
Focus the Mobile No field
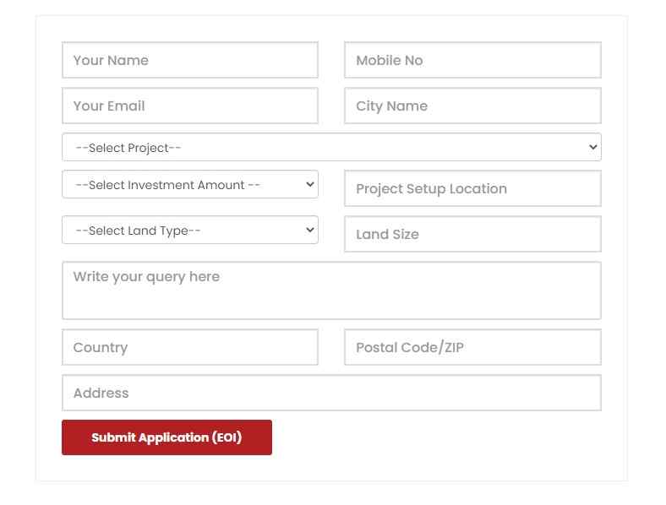[x=472, y=60]
